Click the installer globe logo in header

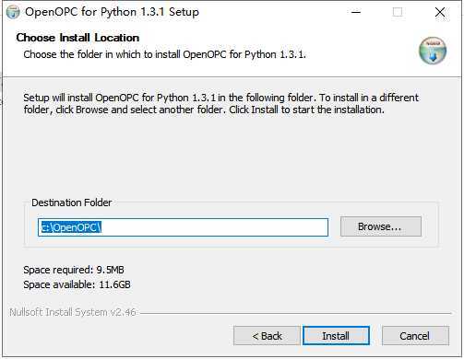tap(433, 51)
